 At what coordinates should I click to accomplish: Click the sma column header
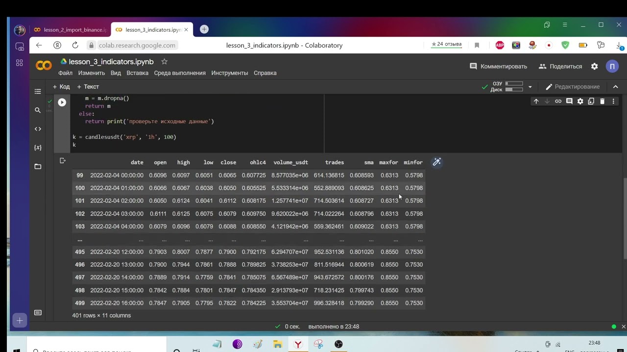369,162
